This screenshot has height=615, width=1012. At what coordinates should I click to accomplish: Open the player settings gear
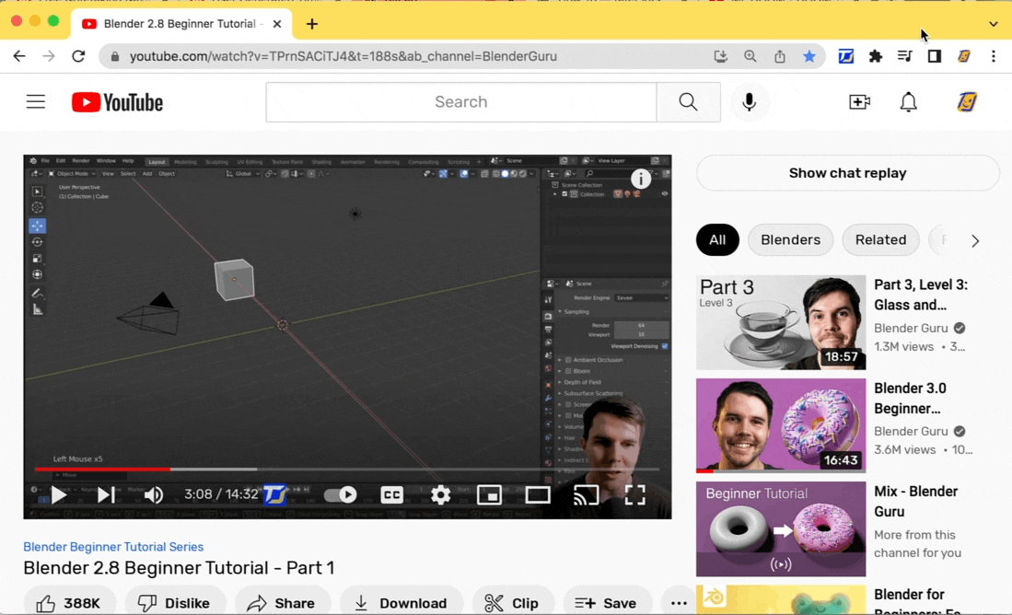[x=440, y=495]
